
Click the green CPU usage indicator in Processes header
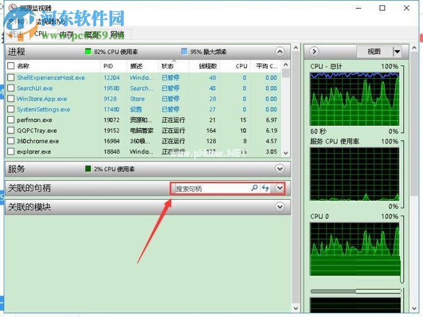point(88,51)
